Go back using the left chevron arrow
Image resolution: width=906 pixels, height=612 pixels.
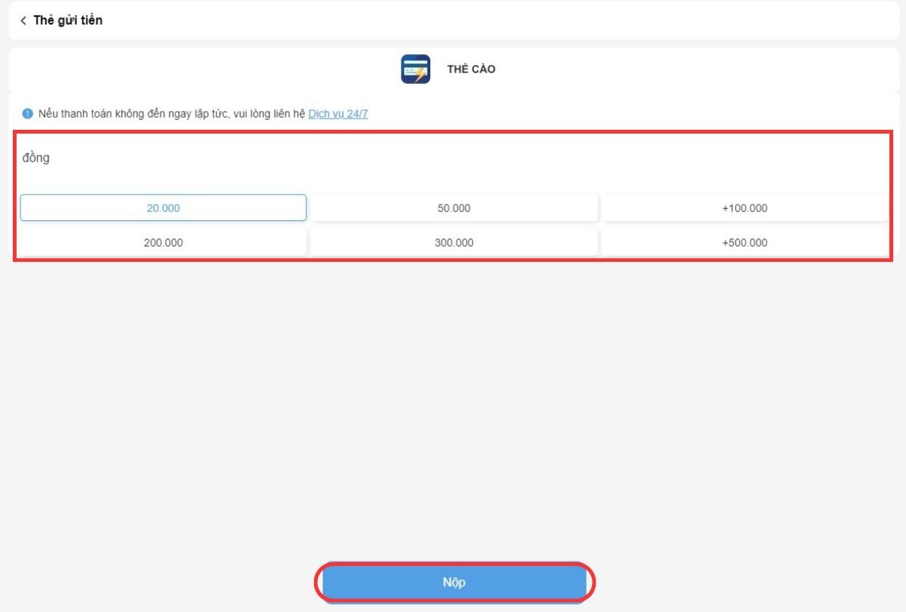coord(23,21)
